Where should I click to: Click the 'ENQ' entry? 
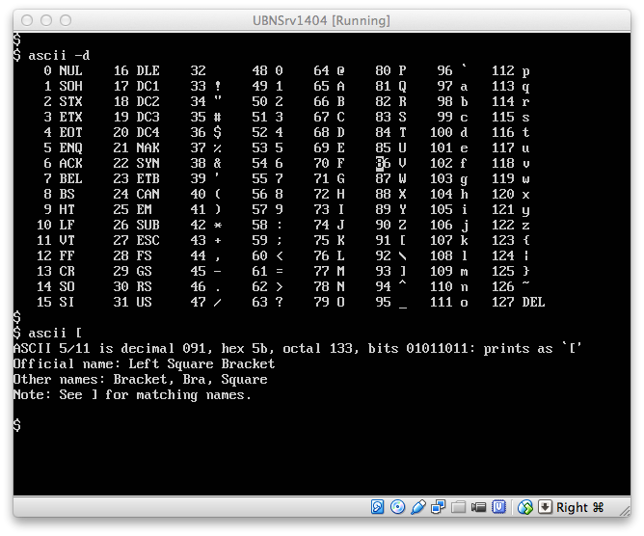(x=70, y=147)
